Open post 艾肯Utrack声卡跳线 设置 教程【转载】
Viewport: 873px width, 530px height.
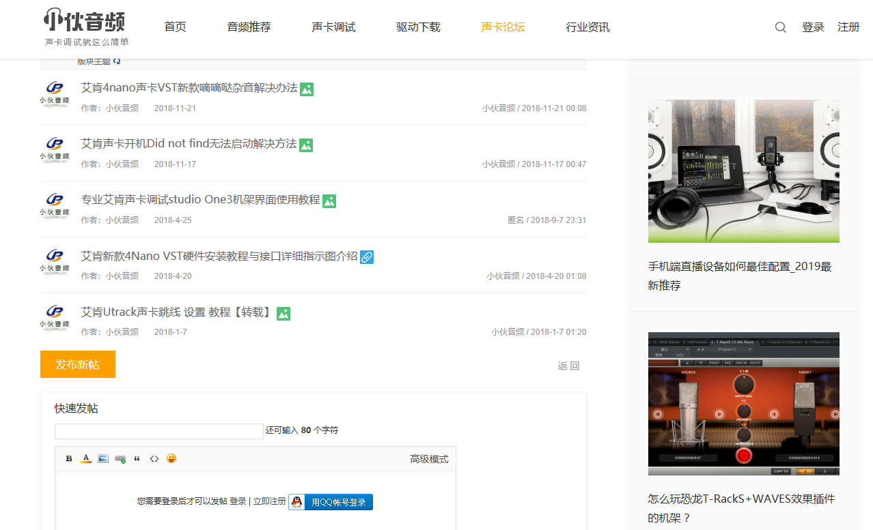click(x=177, y=312)
